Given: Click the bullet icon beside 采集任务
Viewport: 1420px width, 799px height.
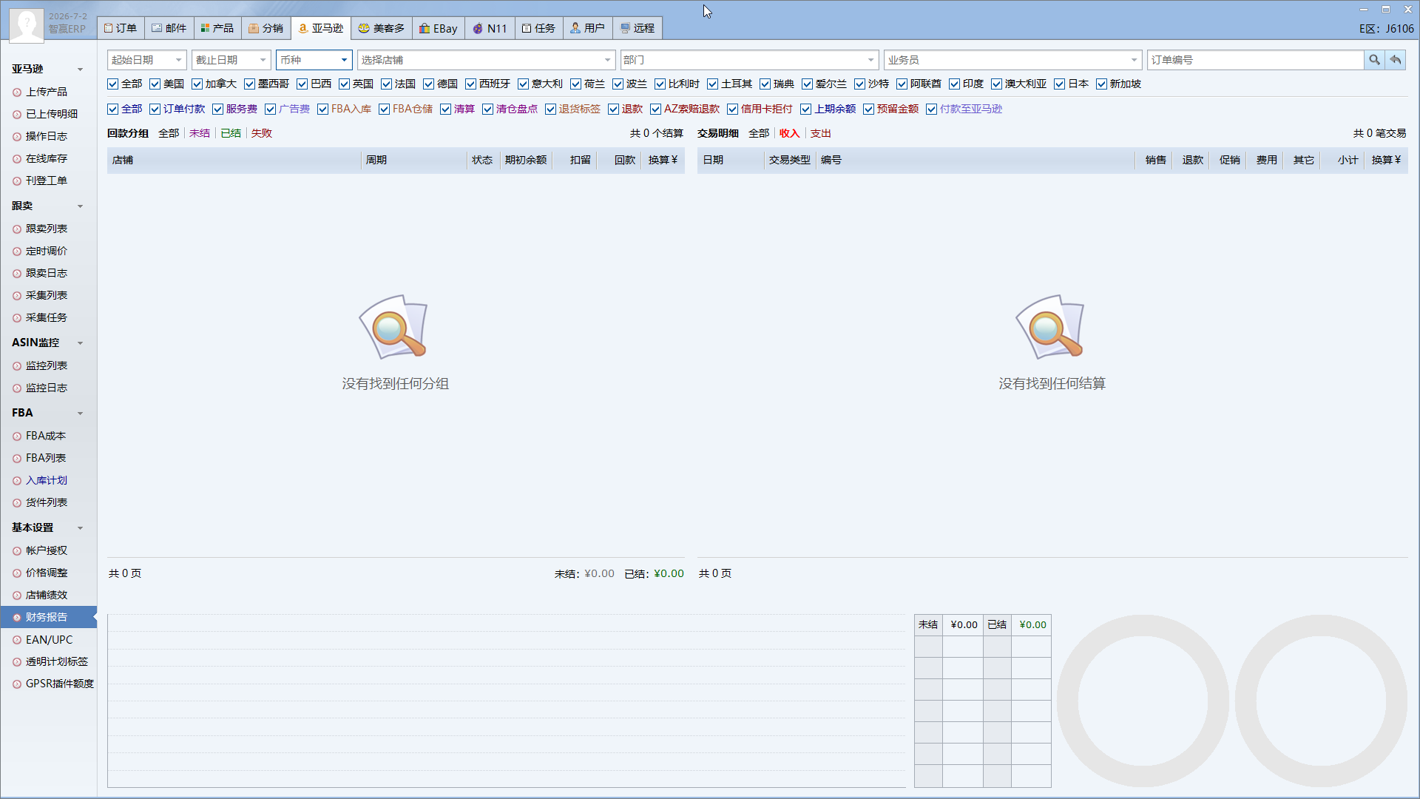Looking at the screenshot, I should (x=17, y=318).
